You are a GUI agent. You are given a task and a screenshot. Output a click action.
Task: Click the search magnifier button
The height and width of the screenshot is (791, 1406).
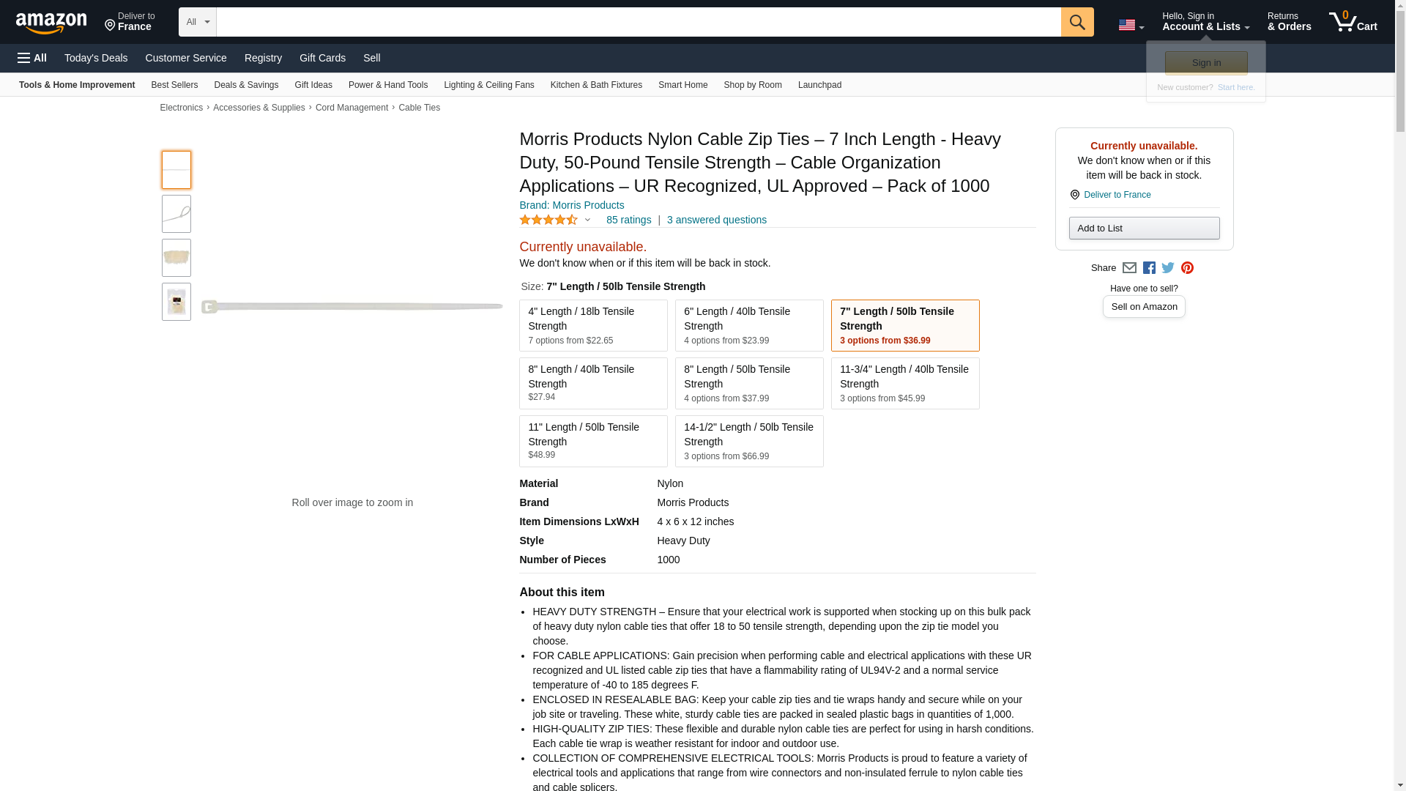pos(1076,22)
